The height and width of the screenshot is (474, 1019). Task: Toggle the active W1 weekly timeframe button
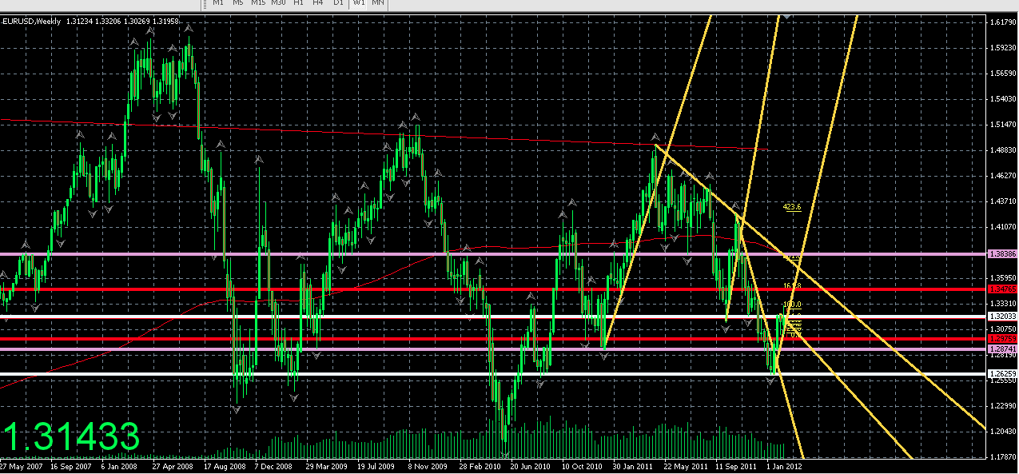click(359, 3)
